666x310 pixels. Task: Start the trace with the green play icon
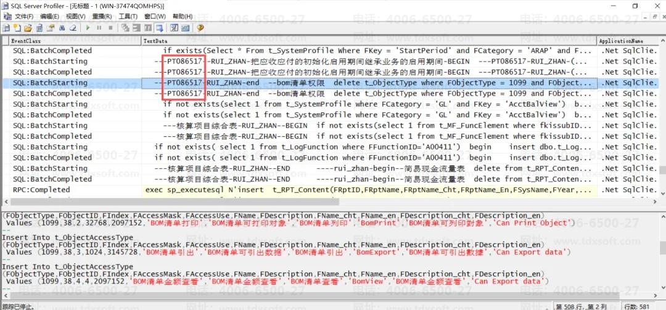point(89,28)
